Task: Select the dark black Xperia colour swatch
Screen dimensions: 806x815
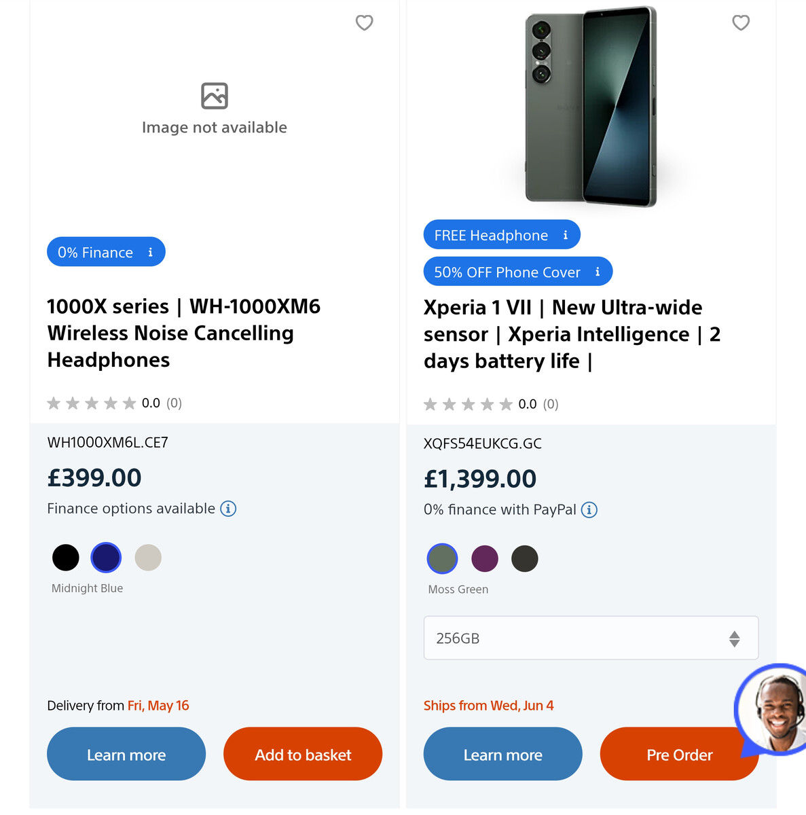Action: click(525, 559)
